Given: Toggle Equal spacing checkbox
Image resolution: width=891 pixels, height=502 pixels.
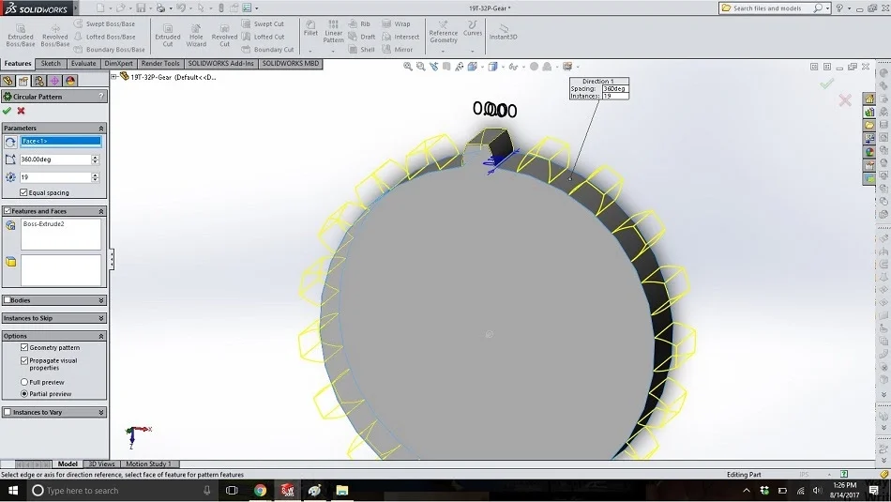Looking at the screenshot, I should 23,192.
